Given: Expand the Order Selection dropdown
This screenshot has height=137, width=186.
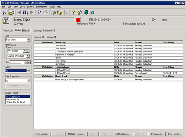Looking at the screenshot, I should pyautogui.click(x=28, y=80).
